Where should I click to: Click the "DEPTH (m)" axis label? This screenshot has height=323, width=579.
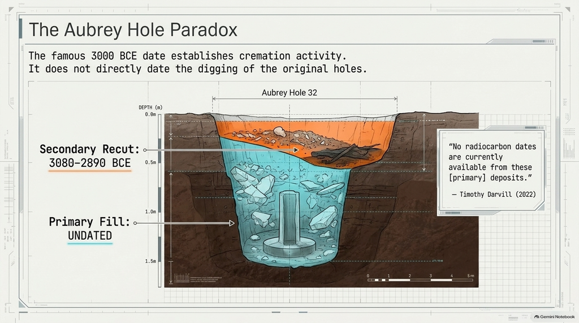click(x=150, y=107)
